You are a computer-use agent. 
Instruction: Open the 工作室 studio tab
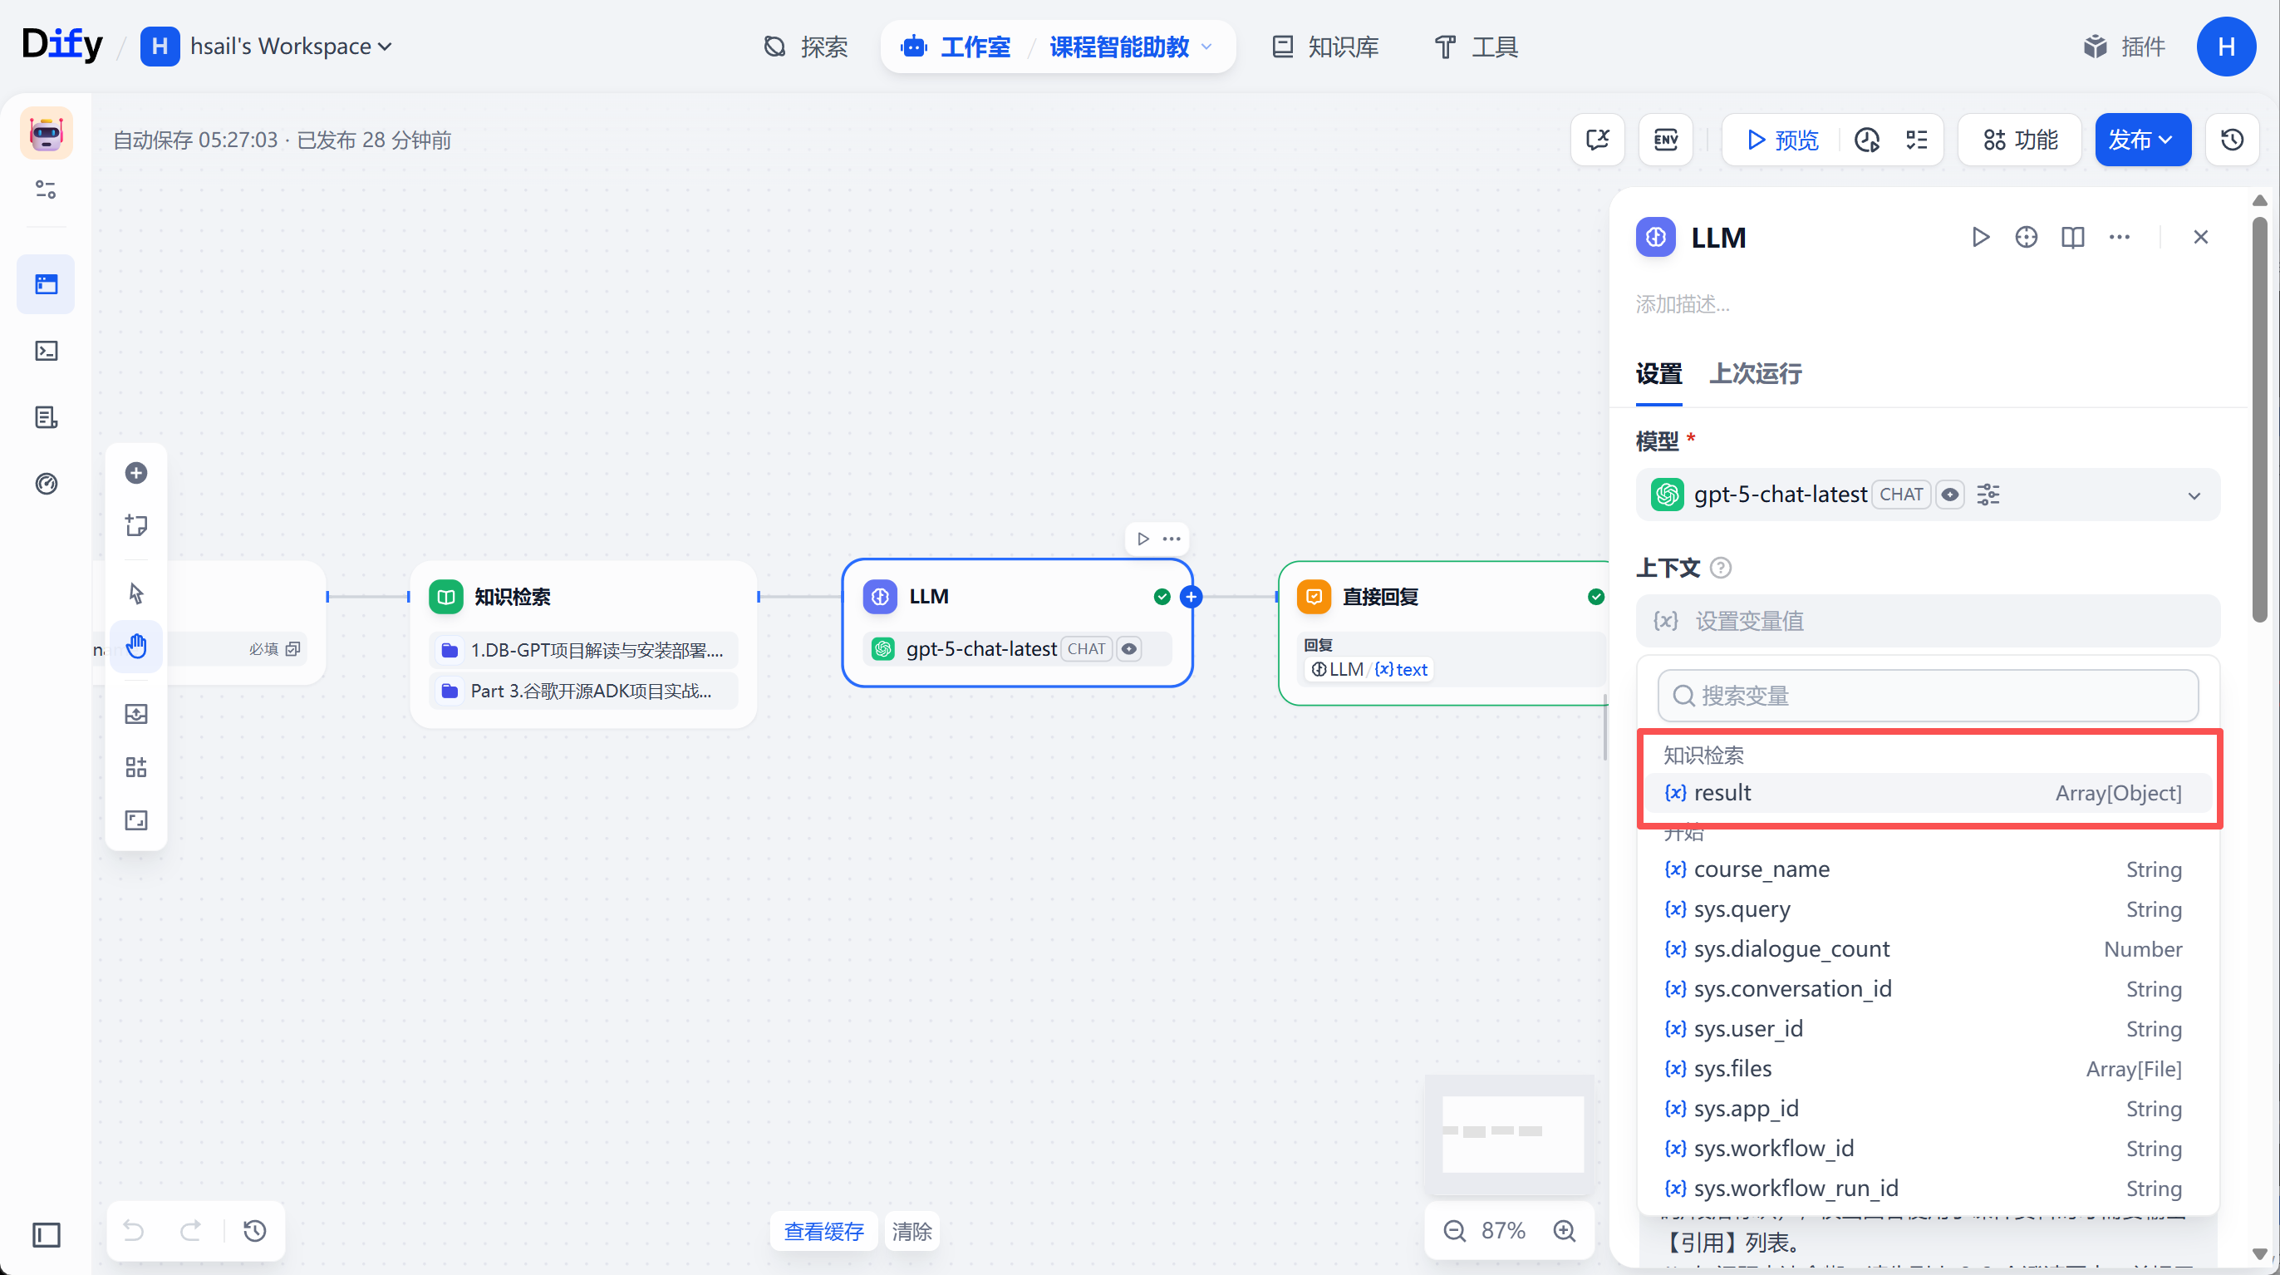point(956,46)
